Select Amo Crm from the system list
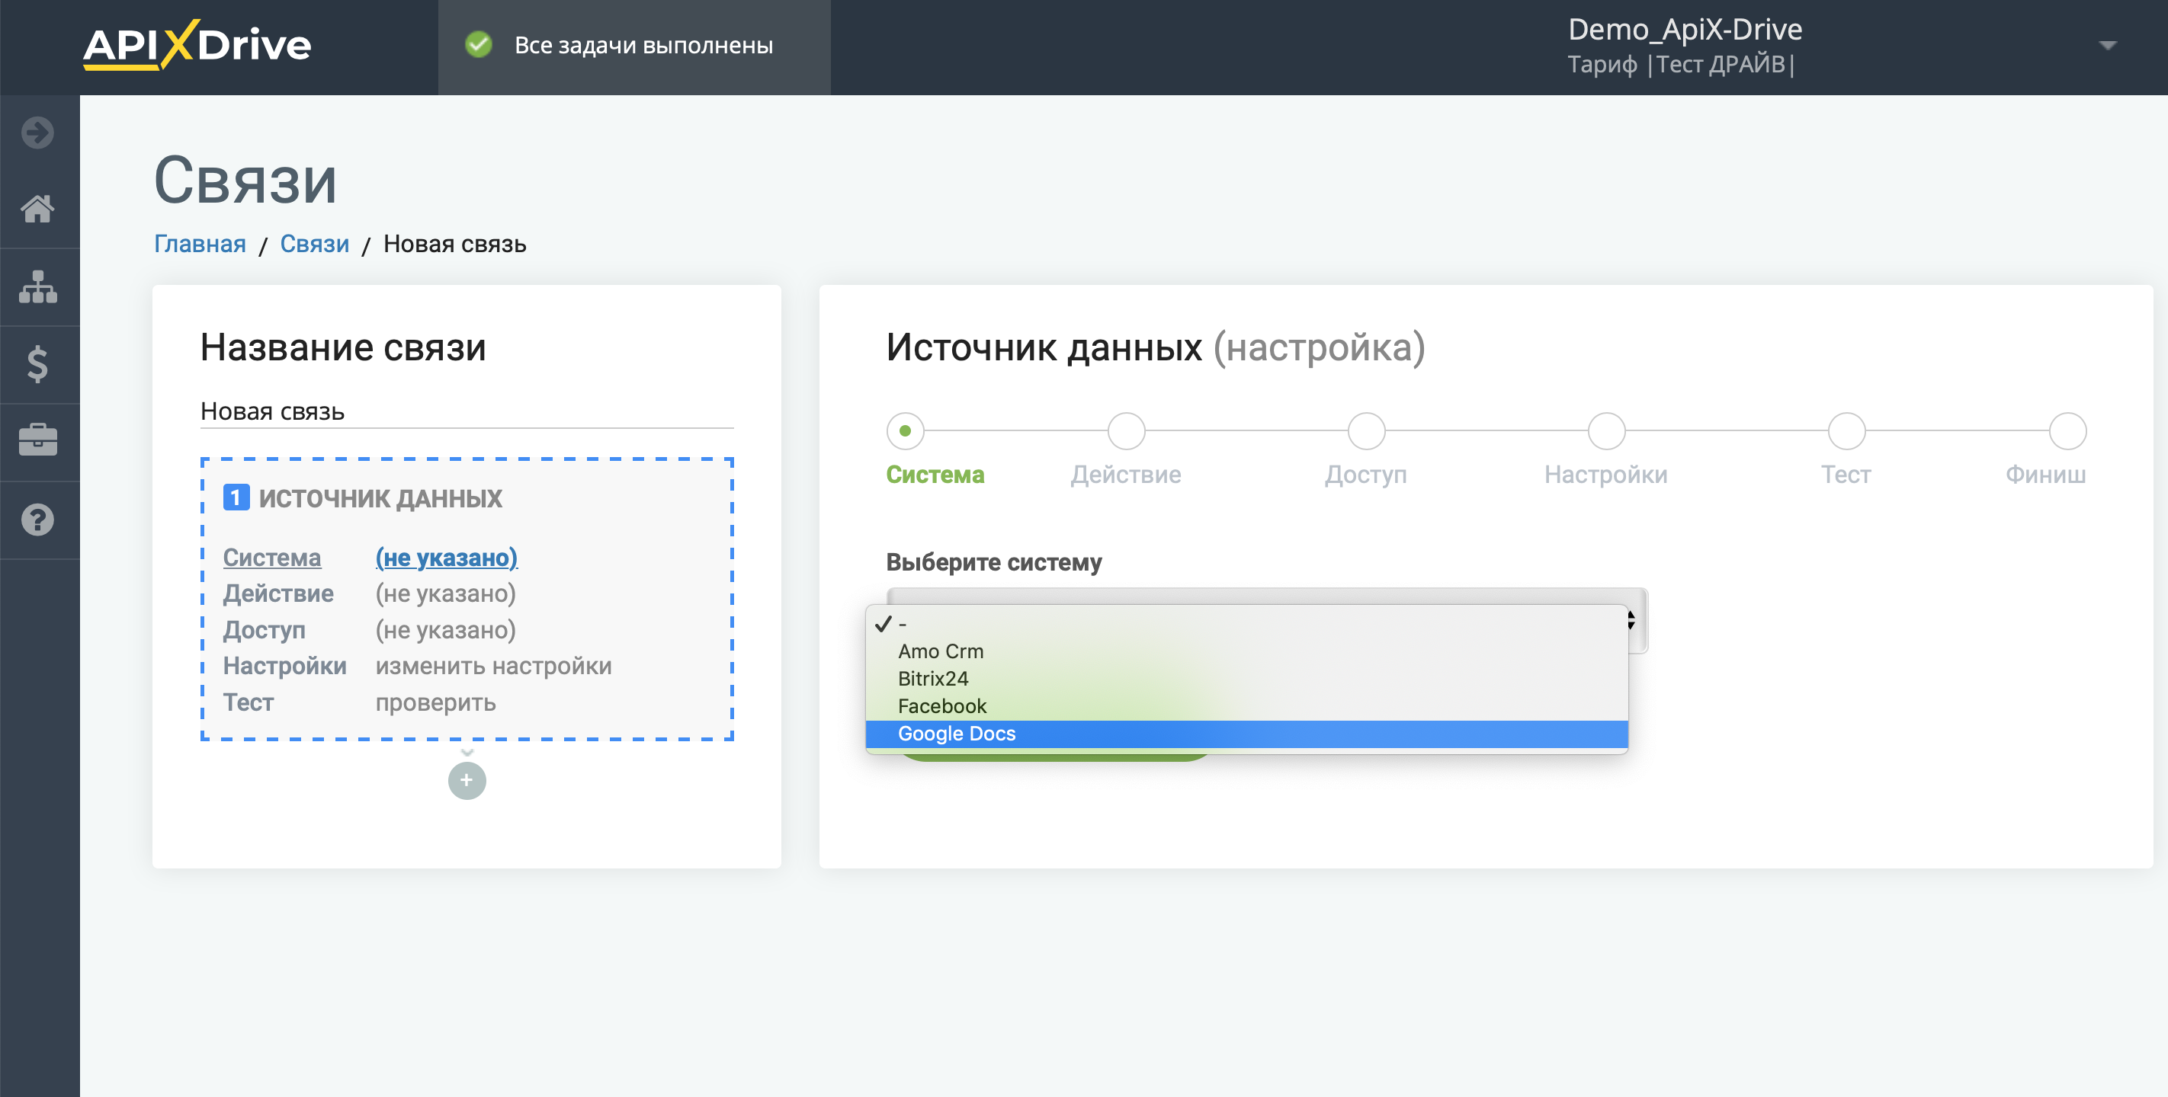2168x1097 pixels. point(1246,651)
